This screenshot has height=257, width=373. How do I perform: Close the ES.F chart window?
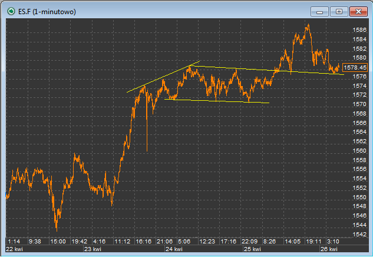click(358, 11)
